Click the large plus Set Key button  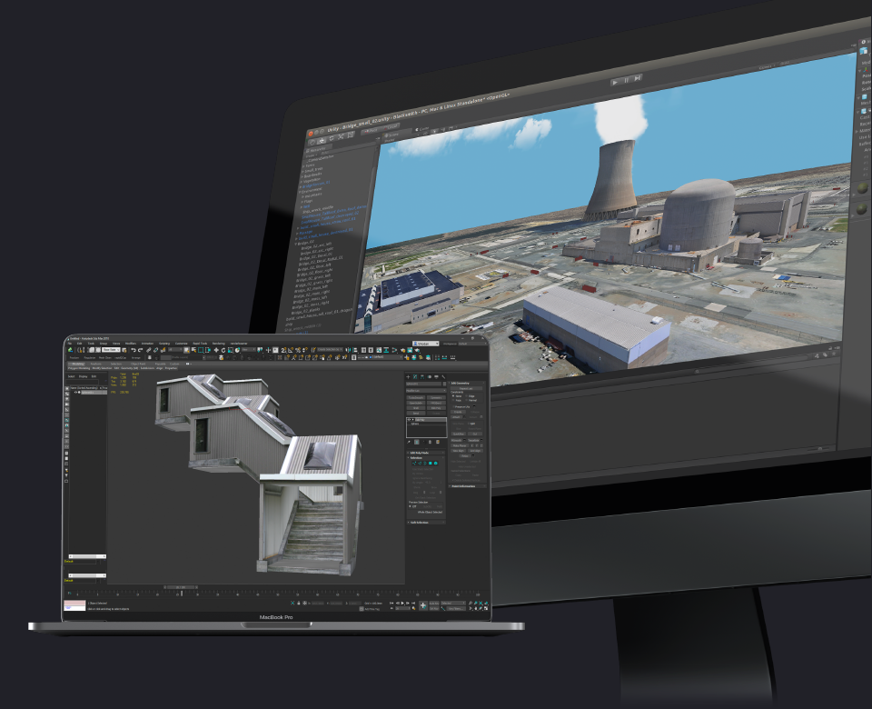pos(423,604)
